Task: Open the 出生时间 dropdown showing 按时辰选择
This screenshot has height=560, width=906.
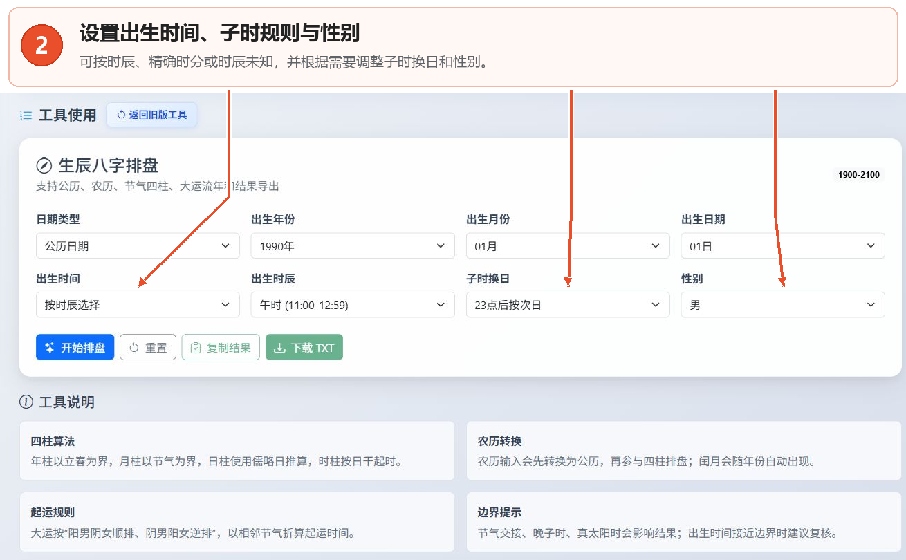Action: coord(138,305)
